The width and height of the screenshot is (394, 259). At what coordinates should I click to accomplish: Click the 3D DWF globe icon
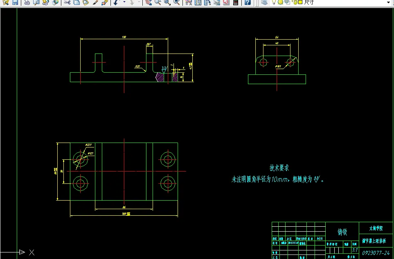(55, 2)
